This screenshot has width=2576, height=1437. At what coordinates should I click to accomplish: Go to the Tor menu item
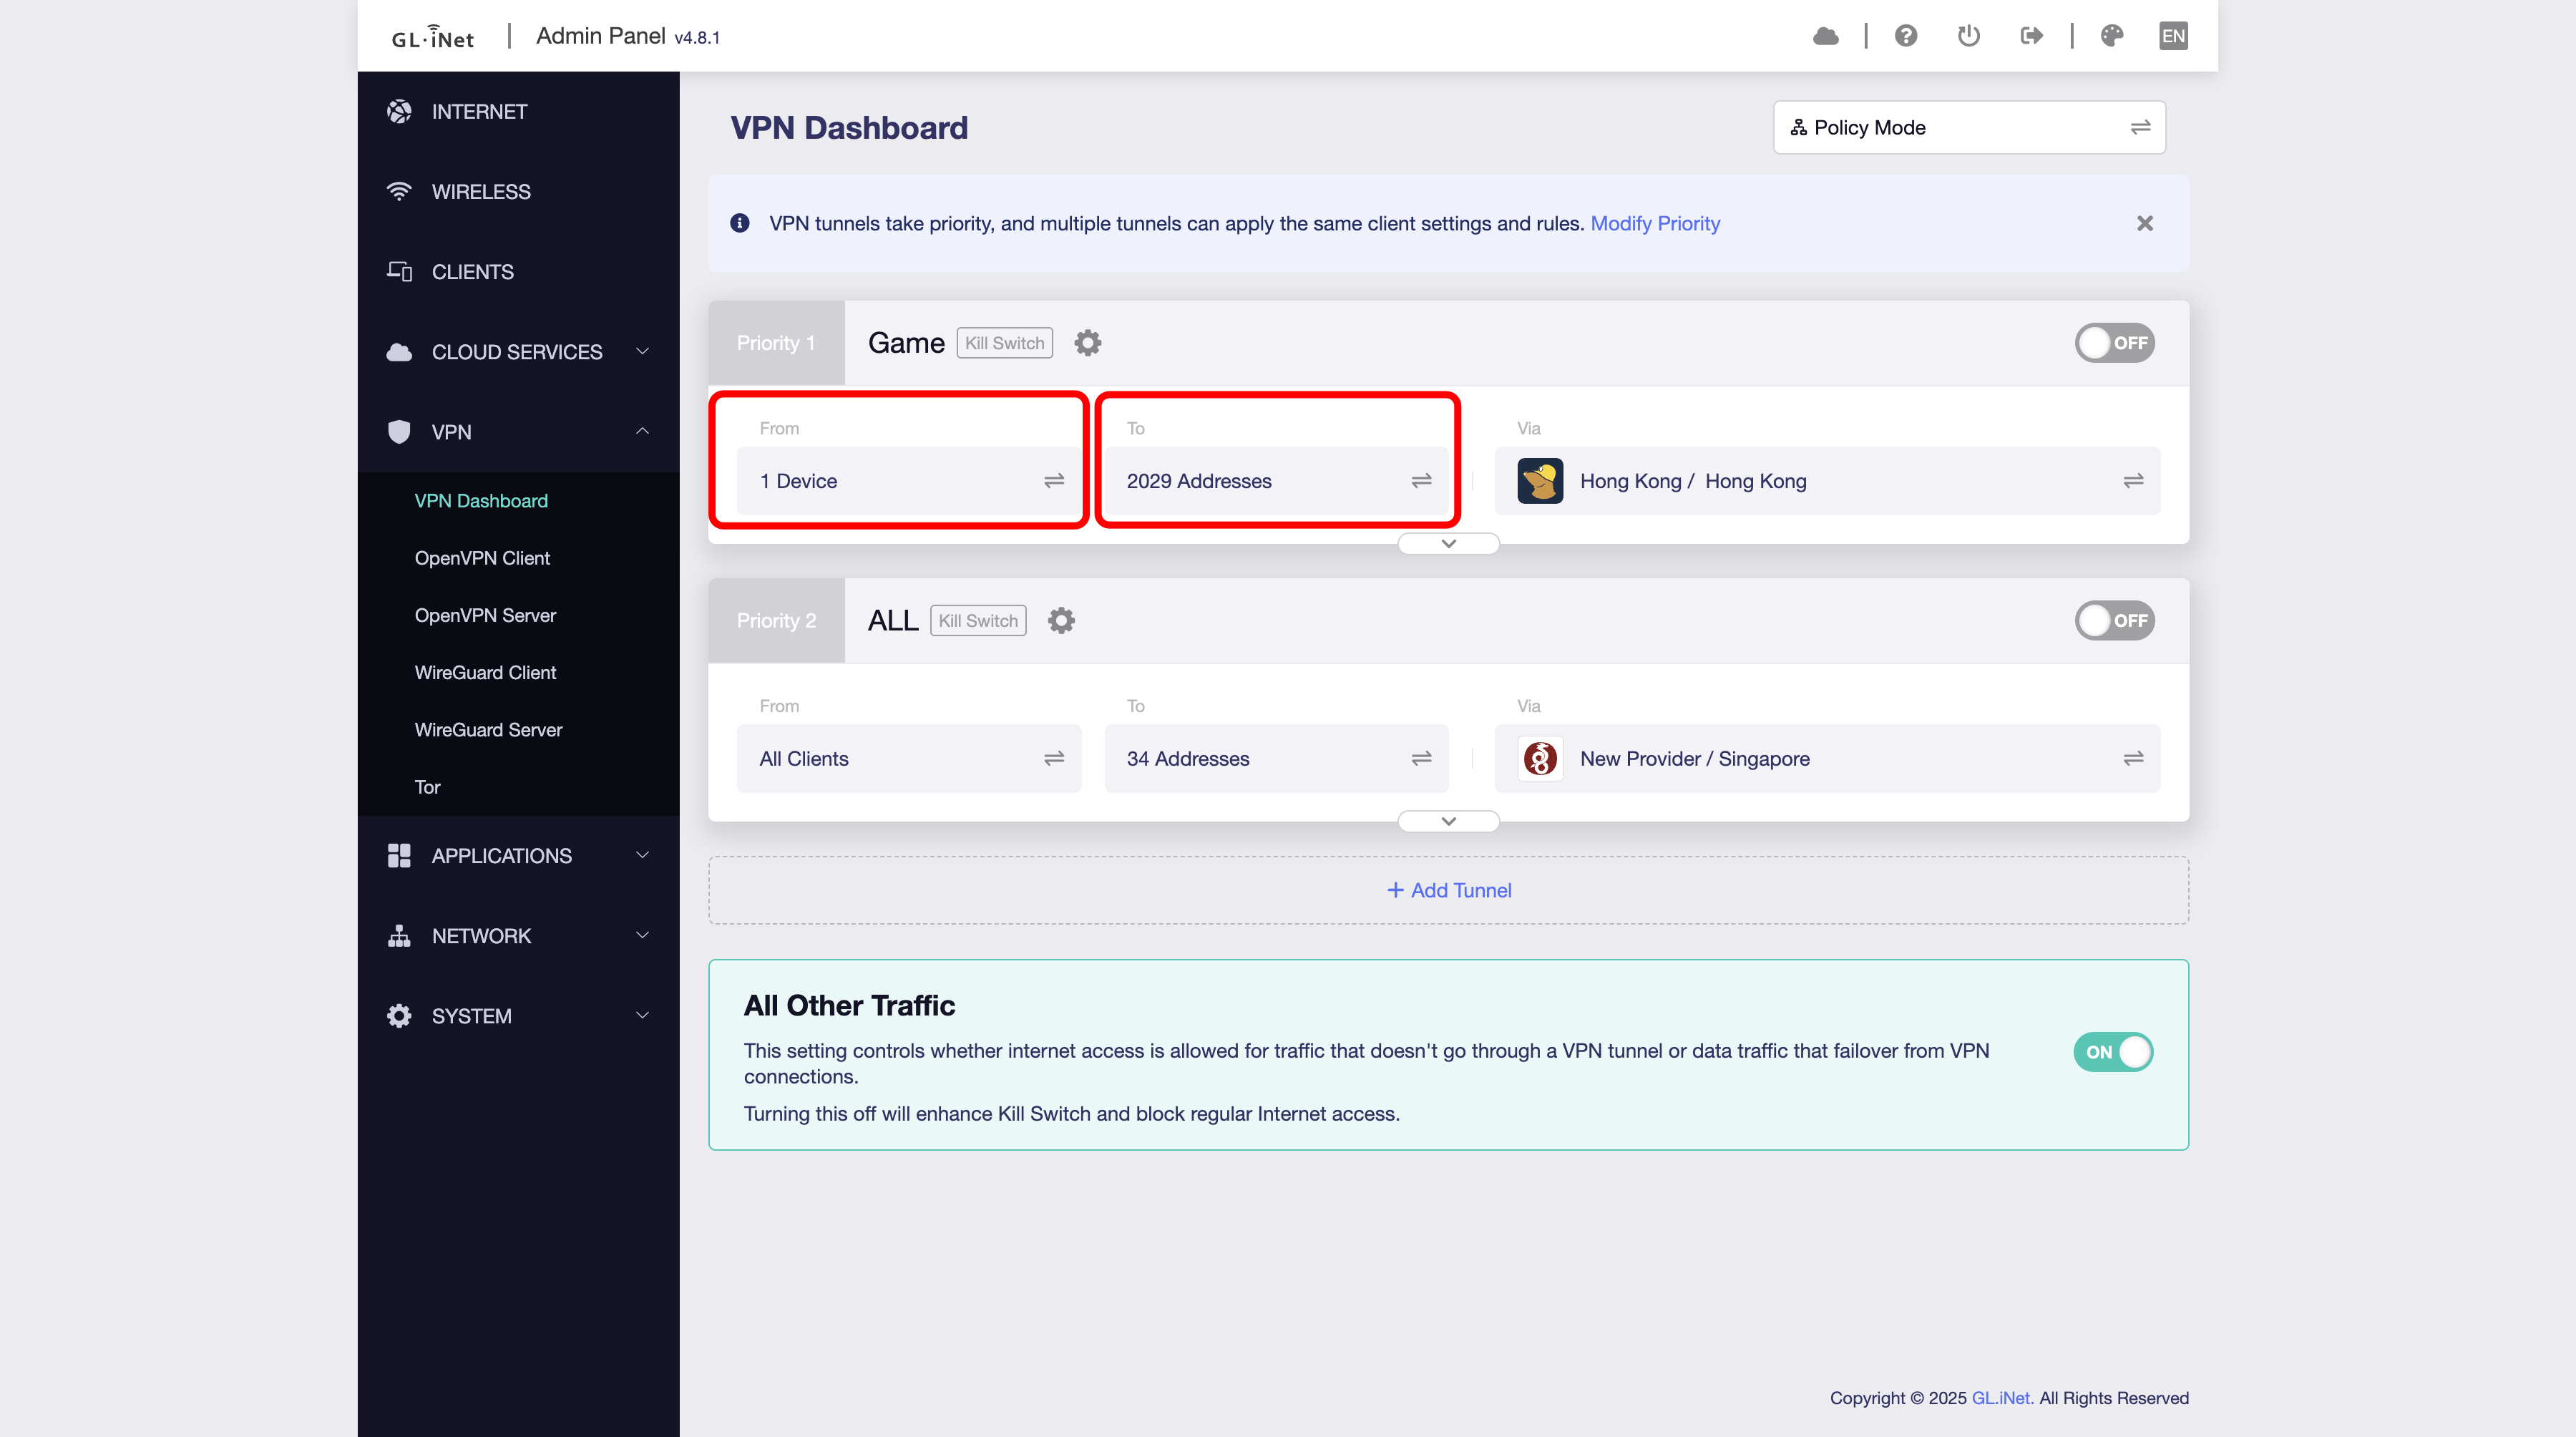coord(427,787)
